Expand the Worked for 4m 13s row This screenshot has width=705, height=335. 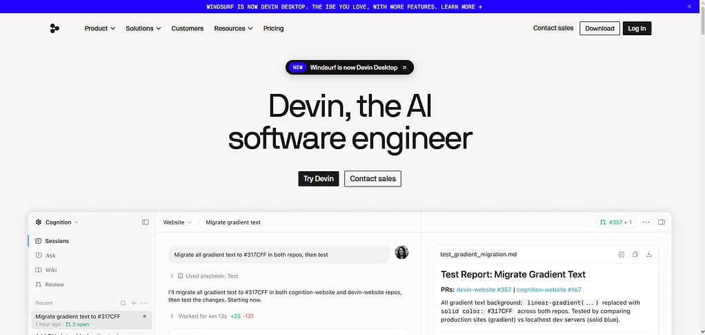(x=198, y=316)
